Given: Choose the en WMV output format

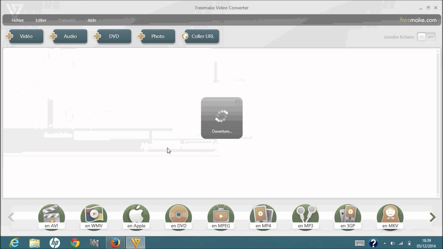Looking at the screenshot, I should (94, 217).
